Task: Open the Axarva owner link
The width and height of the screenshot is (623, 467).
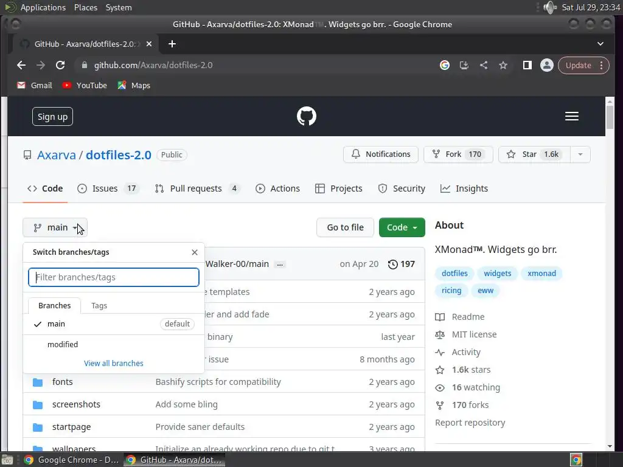Action: 57,155
